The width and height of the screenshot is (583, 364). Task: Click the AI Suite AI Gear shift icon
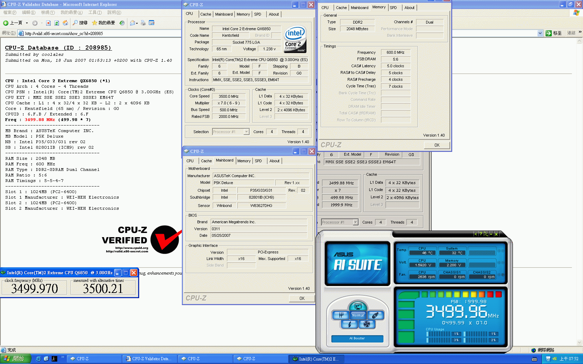tap(341, 315)
